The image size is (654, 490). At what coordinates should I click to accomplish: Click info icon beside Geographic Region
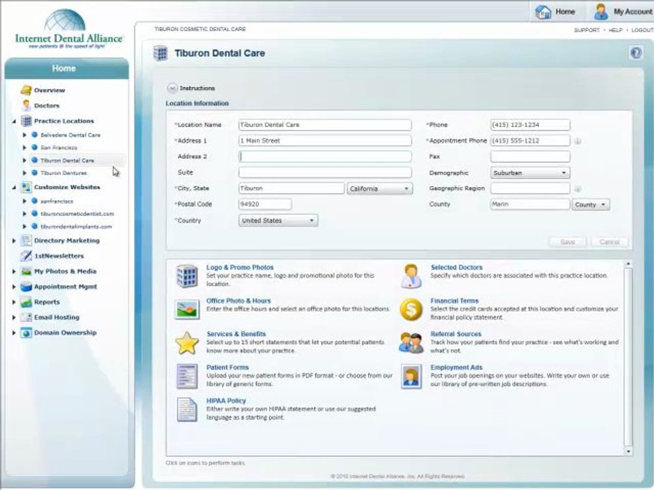point(578,189)
